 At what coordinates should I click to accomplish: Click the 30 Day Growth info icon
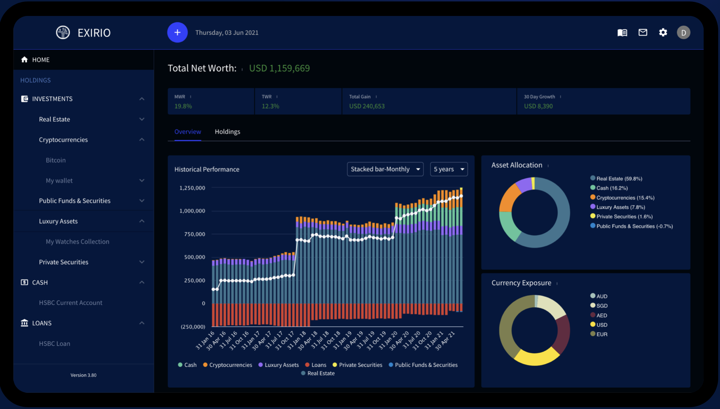point(561,97)
